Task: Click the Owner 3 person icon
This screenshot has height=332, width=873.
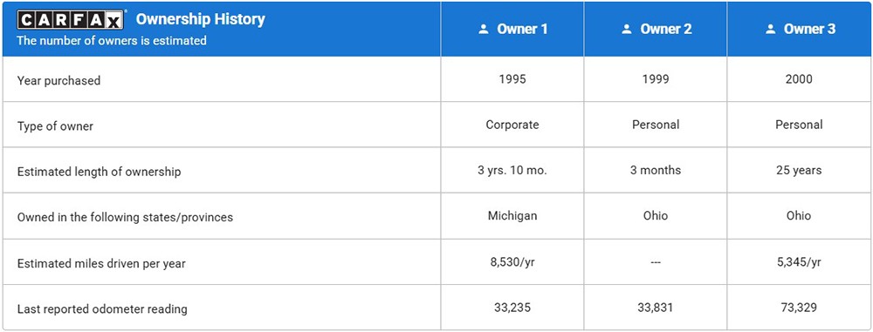Action: click(x=771, y=30)
